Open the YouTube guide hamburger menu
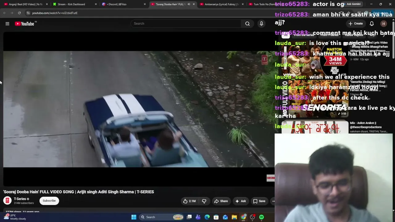Image resolution: width=395 pixels, height=222 pixels. (x=7, y=24)
